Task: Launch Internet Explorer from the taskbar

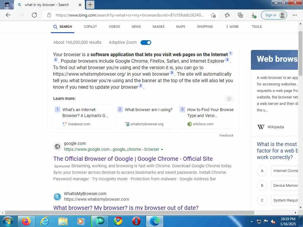Action: pyautogui.click(x=45, y=221)
